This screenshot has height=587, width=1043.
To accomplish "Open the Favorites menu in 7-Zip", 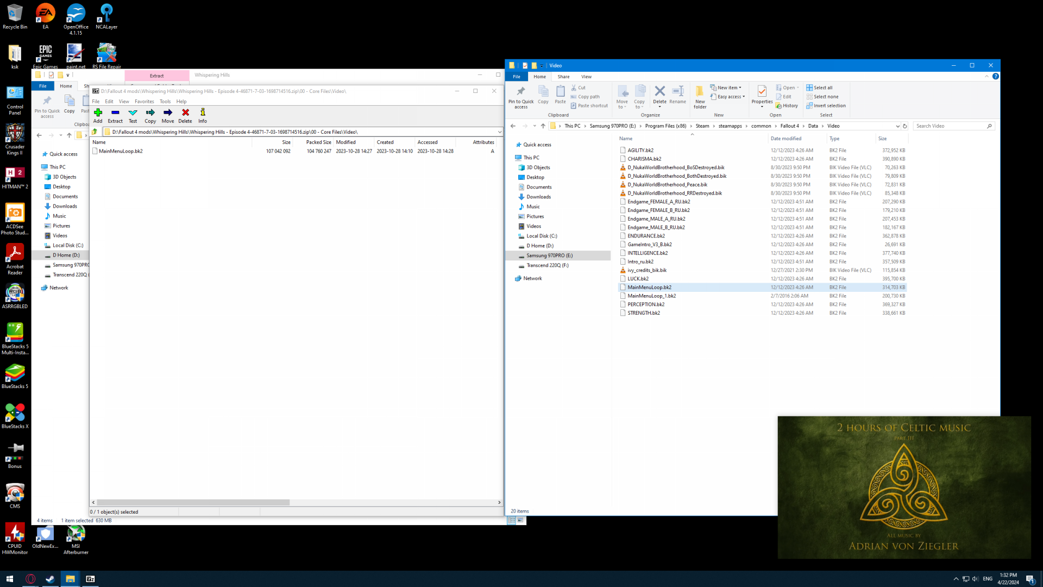I will click(144, 102).
